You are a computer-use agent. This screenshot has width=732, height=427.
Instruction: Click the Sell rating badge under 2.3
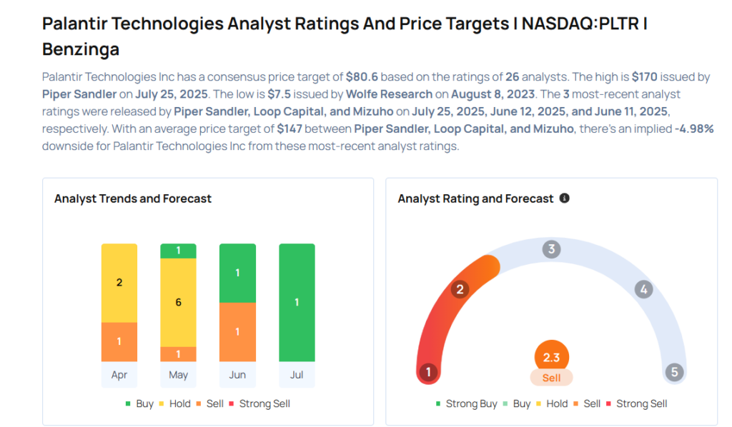[x=551, y=378]
